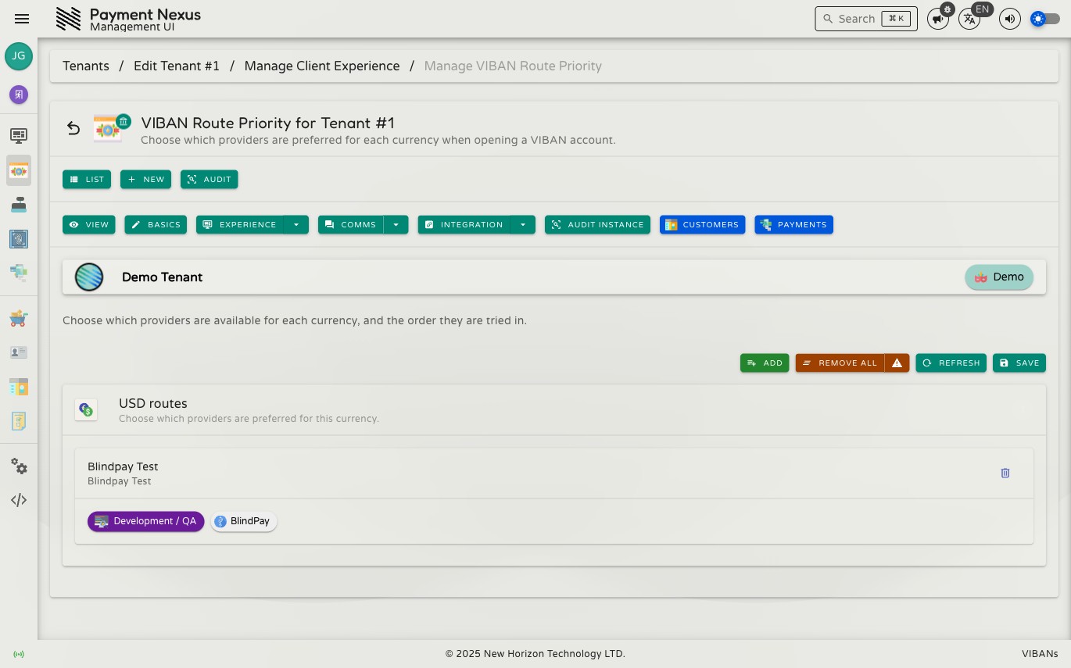Viewport: 1071px width, 668px height.
Task: Open the Audit Instance button
Action: click(x=597, y=224)
